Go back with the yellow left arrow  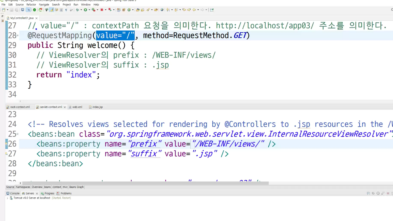(194, 10)
